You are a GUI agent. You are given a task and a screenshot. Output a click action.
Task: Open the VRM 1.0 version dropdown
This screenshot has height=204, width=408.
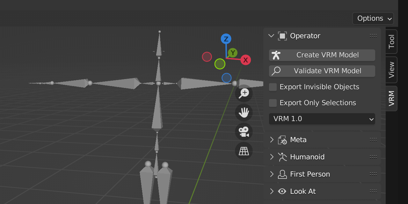pos(322,119)
